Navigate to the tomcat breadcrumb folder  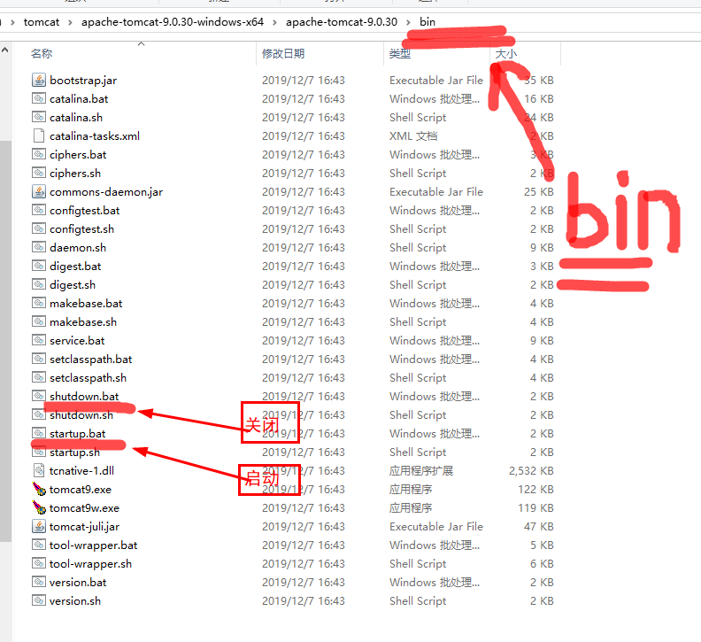pos(41,22)
